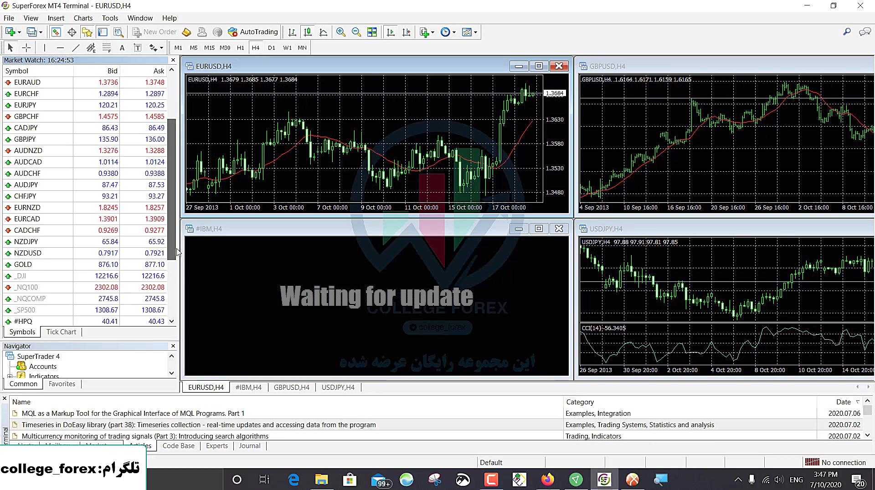The image size is (875, 490).
Task: Open the Indicators list dropdown
Action: 427,32
